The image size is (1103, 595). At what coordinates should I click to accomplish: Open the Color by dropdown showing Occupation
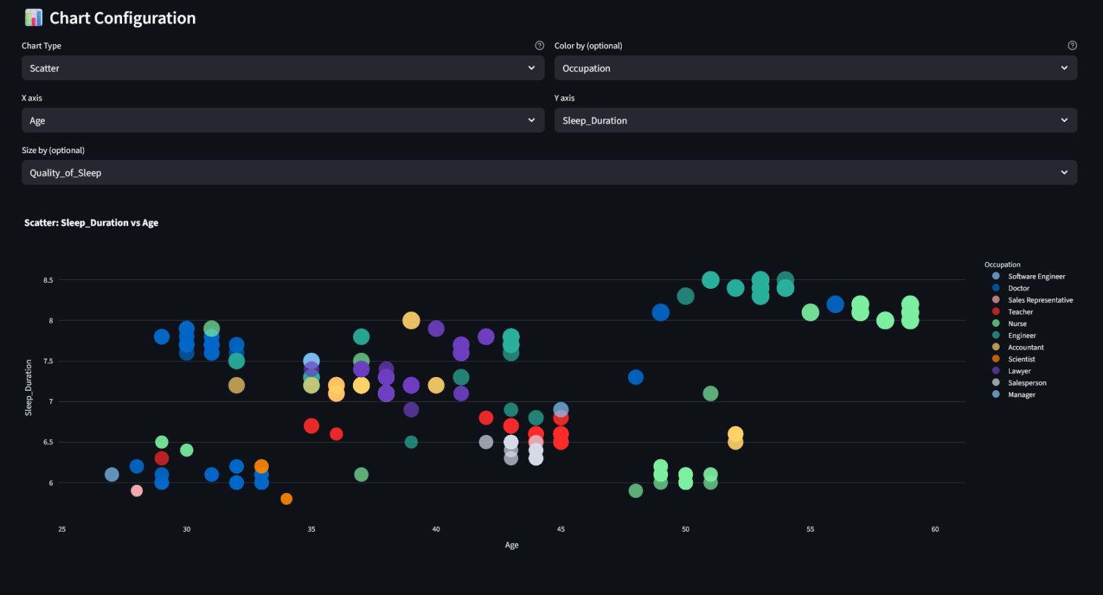tap(816, 68)
